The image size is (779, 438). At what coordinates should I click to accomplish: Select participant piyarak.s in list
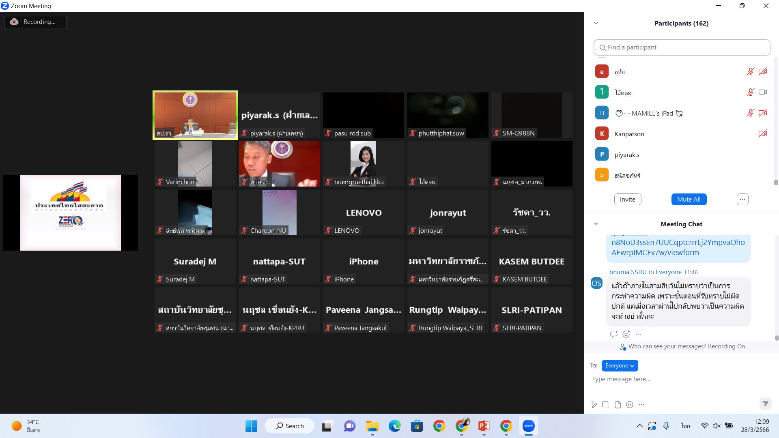coord(682,155)
